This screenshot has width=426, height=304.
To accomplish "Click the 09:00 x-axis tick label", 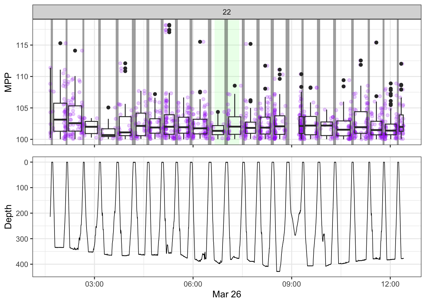I will pos(291,284).
